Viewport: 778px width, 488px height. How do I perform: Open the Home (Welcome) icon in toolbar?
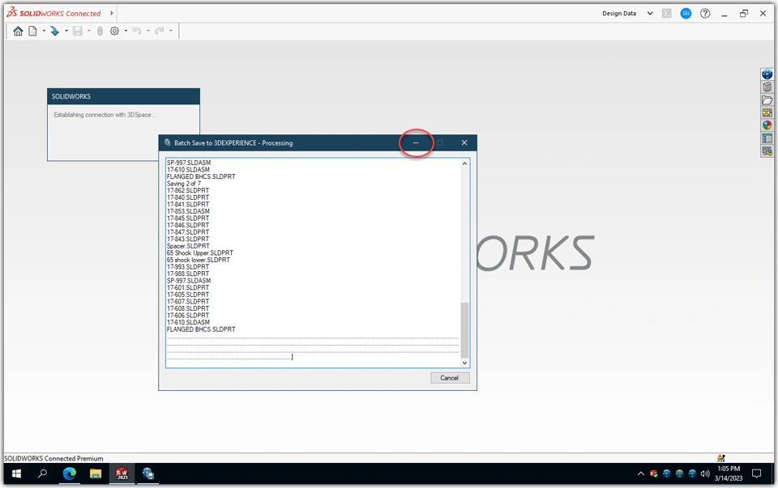[x=18, y=32]
